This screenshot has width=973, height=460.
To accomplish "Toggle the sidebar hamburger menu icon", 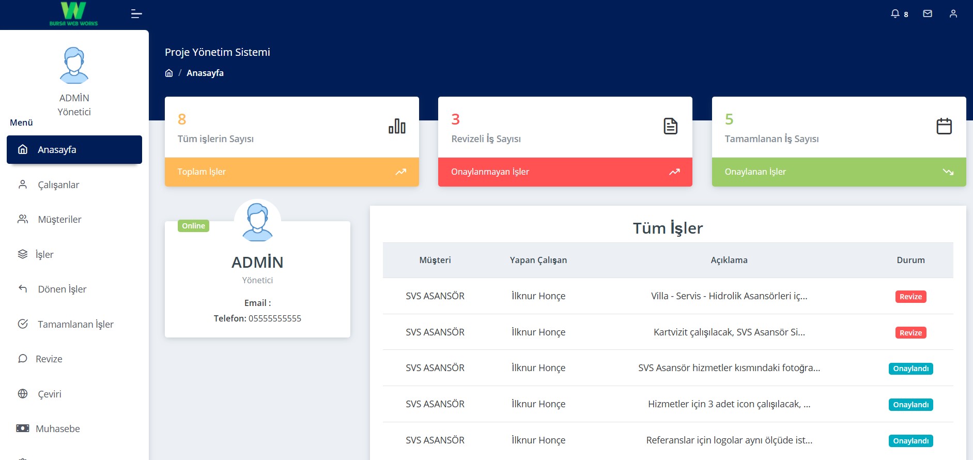I will [136, 14].
